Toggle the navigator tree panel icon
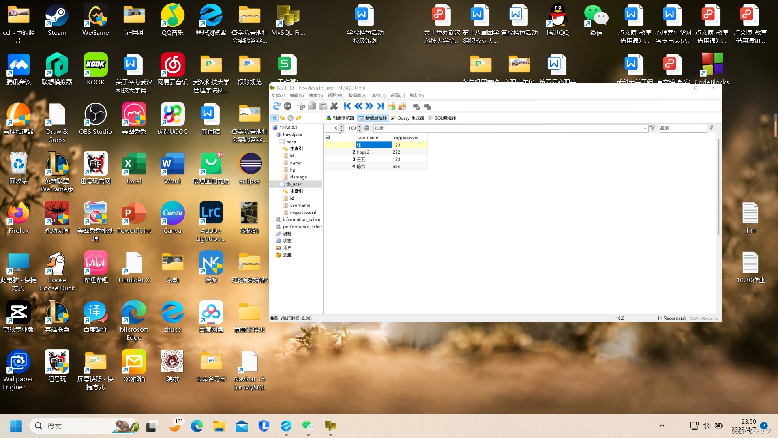This screenshot has height=438, width=778. [x=274, y=118]
